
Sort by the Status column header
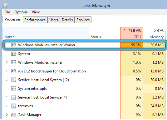(105, 34)
